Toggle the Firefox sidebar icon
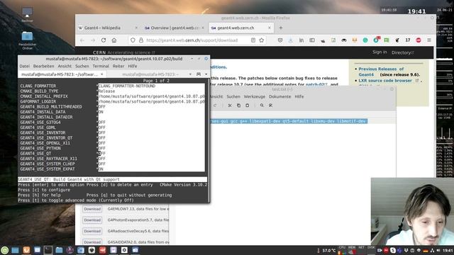The width and height of the screenshot is (454, 255). pyautogui.click(x=312, y=40)
